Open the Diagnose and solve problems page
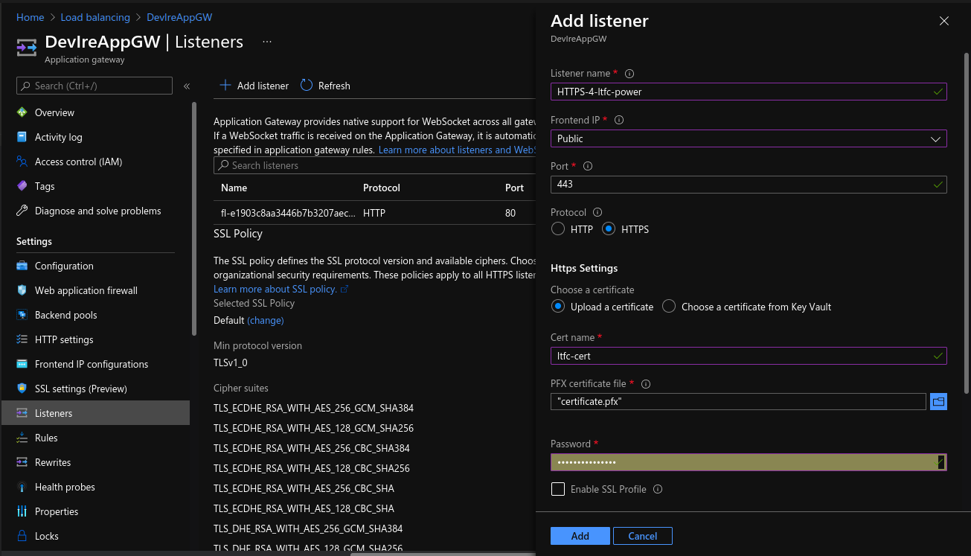The width and height of the screenshot is (971, 556). click(x=97, y=211)
